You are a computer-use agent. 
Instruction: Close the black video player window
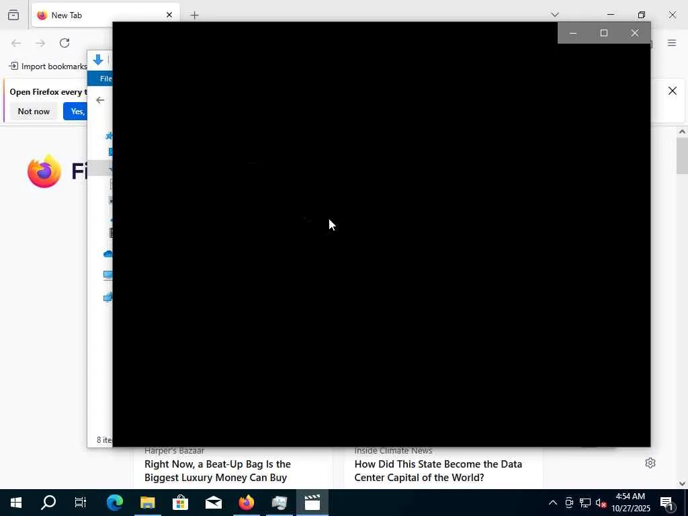pyautogui.click(x=635, y=33)
